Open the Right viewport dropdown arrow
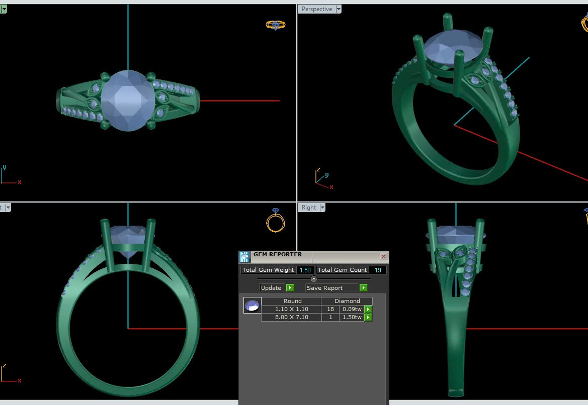The height and width of the screenshot is (405, 588). (x=322, y=208)
